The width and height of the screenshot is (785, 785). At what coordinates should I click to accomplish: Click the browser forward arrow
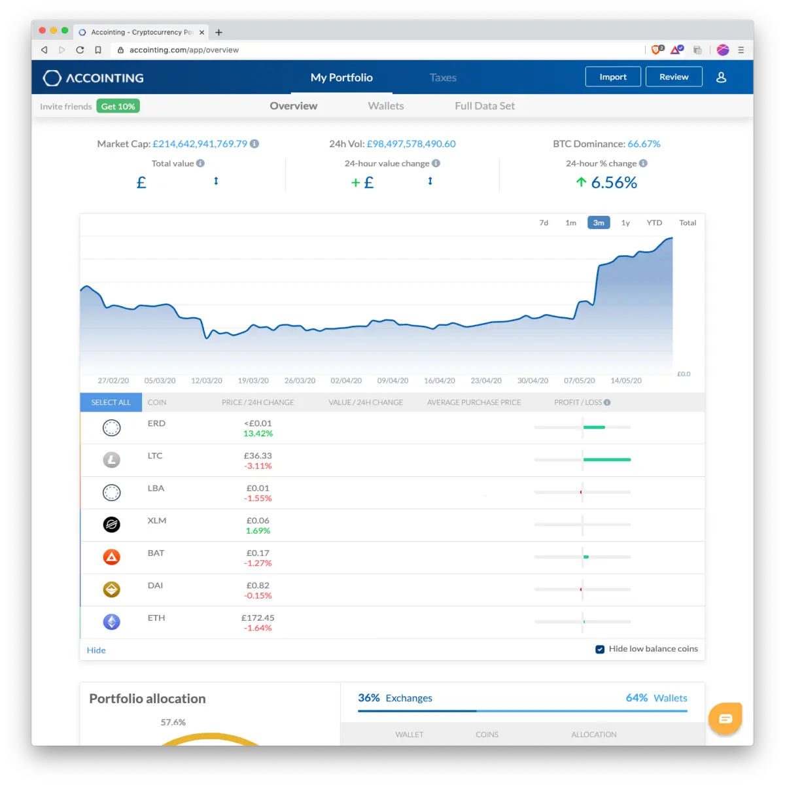62,50
